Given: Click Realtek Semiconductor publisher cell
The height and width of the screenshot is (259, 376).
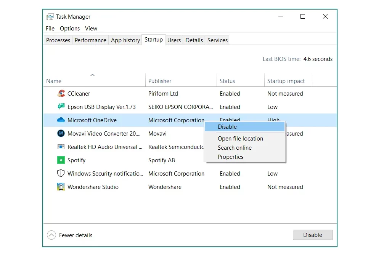Looking at the screenshot, I should tap(176, 147).
